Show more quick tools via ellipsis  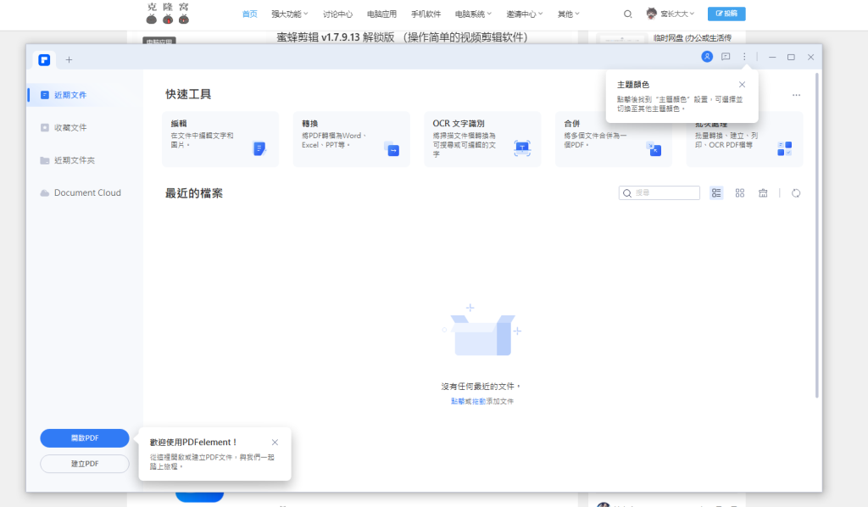click(x=796, y=95)
